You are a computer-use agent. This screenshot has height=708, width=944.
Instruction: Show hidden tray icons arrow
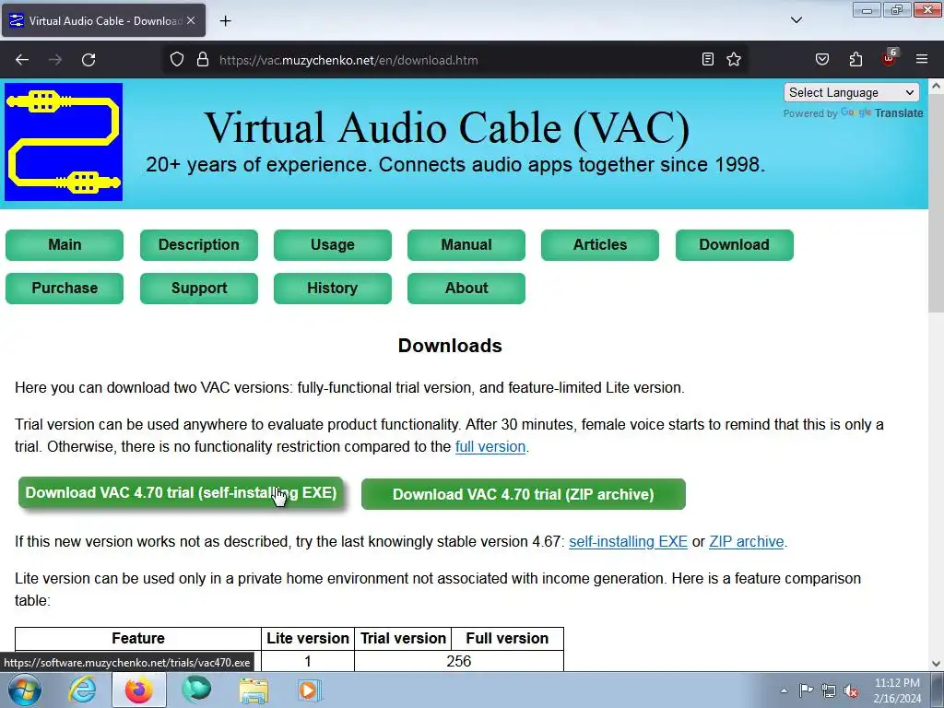[784, 690]
